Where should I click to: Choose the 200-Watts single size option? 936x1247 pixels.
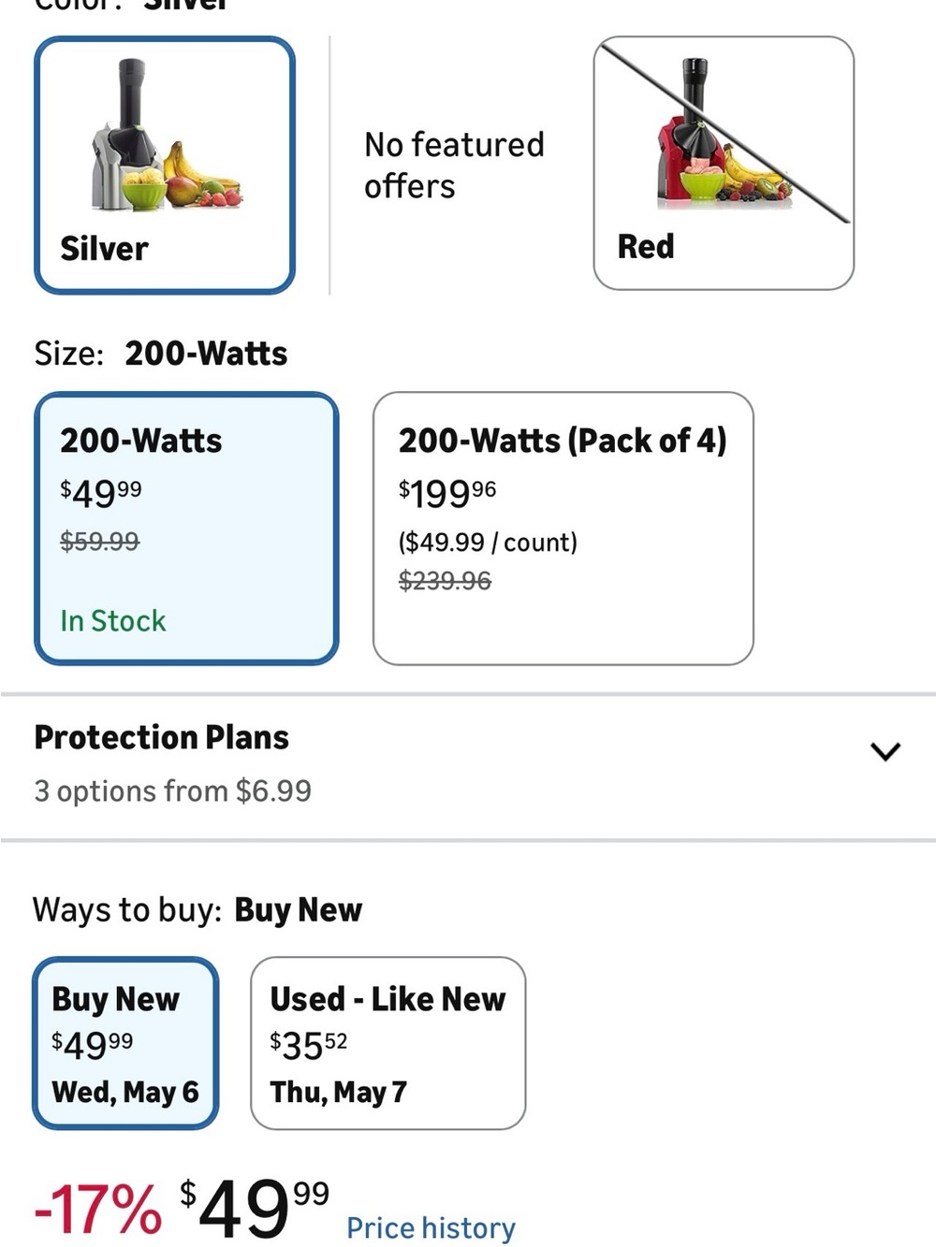186,529
